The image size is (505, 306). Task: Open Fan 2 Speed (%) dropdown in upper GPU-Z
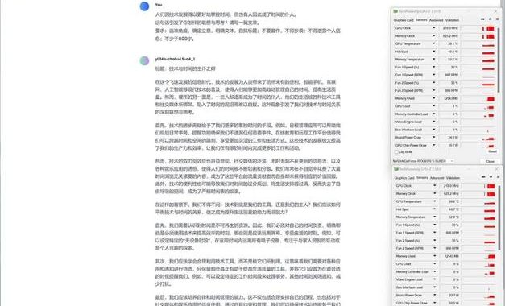pyautogui.click(x=434, y=83)
